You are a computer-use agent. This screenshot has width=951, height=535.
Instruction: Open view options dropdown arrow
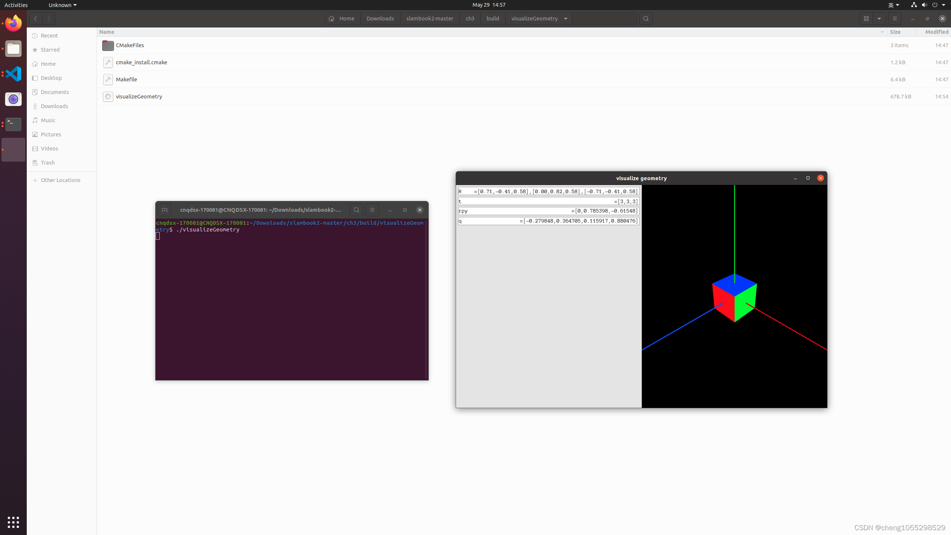pos(879,19)
